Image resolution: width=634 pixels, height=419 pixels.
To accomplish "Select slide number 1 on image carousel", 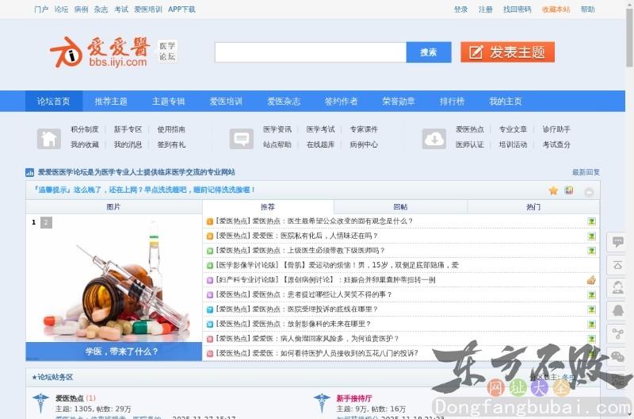I will 33,222.
